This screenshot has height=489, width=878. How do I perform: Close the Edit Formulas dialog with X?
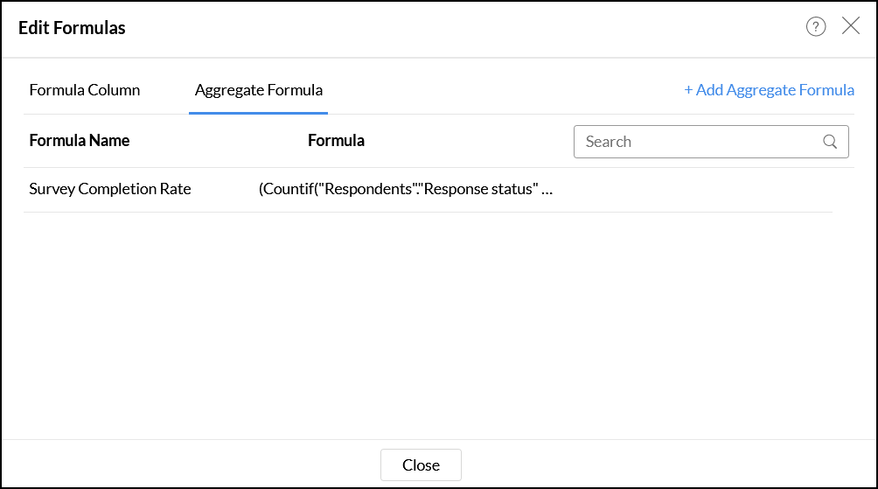point(851,26)
